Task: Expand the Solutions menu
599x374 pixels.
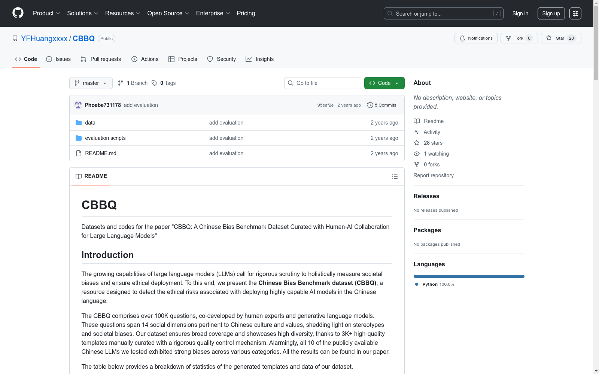Action: pyautogui.click(x=83, y=13)
